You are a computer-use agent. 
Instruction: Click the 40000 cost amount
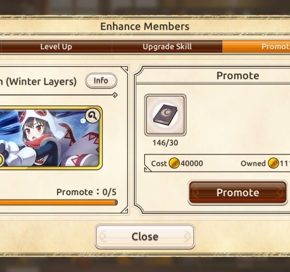[191, 163]
